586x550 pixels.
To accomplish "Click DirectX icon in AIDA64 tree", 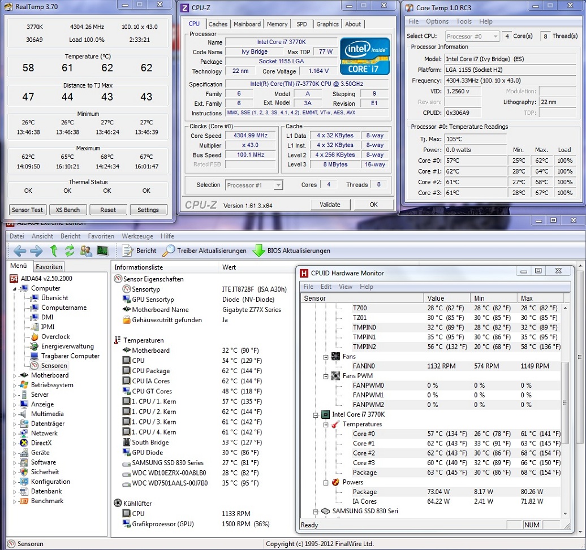I will click(x=24, y=443).
